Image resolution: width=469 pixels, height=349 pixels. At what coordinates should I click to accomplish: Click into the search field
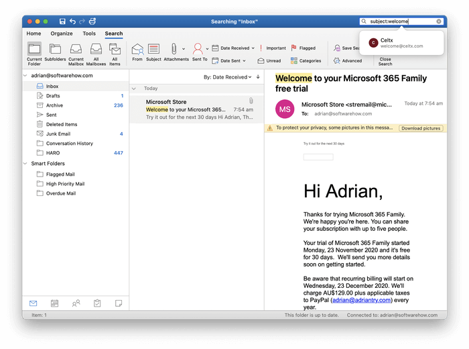pos(402,21)
